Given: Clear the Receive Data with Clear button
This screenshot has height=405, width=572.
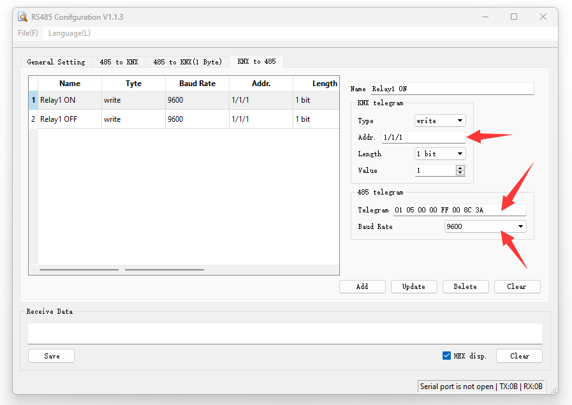Looking at the screenshot, I should click(519, 356).
